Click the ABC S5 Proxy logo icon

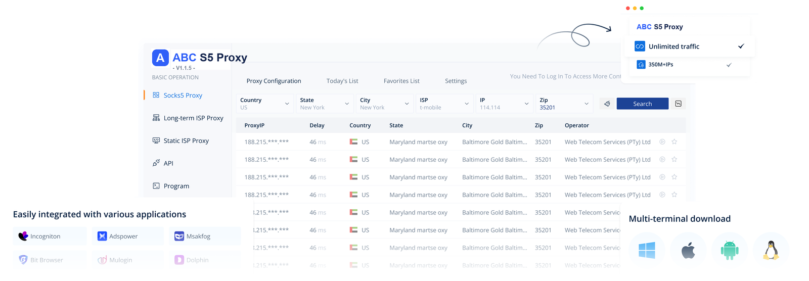160,58
